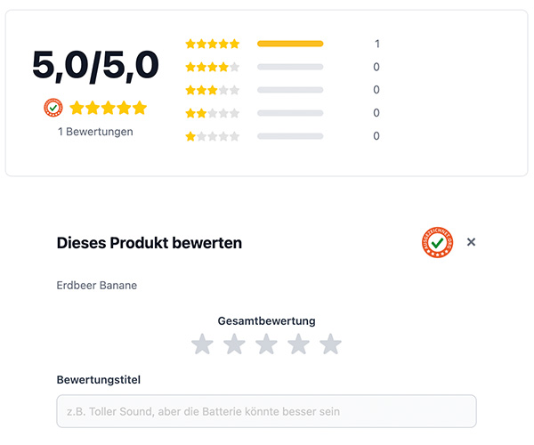Set overall rating to one star
The image size is (534, 445).
coord(202,344)
